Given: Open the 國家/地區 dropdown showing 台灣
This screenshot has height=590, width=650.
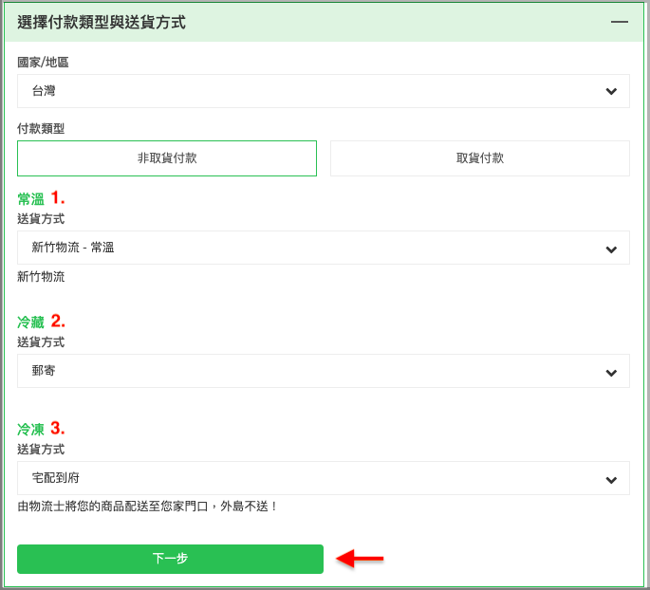Looking at the screenshot, I should [x=324, y=91].
